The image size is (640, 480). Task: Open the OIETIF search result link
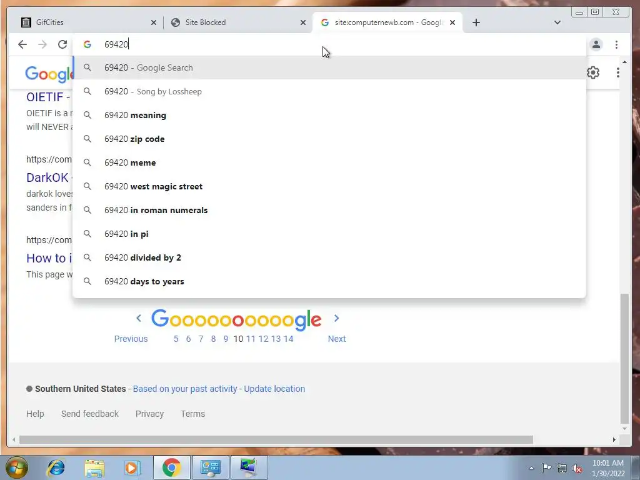[48, 97]
